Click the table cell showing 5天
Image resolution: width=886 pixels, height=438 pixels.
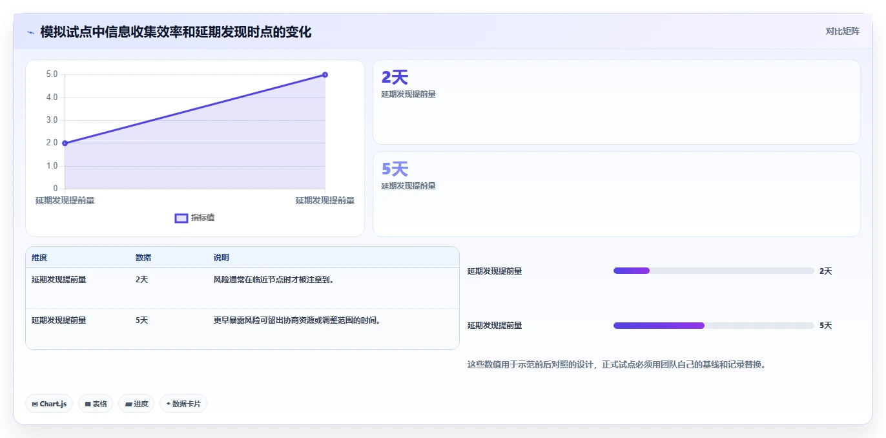(142, 320)
